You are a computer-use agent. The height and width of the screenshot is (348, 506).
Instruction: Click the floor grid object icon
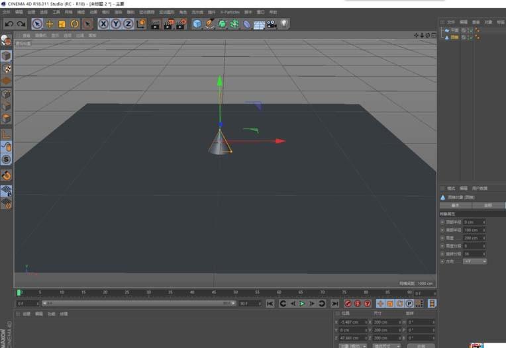click(x=259, y=24)
